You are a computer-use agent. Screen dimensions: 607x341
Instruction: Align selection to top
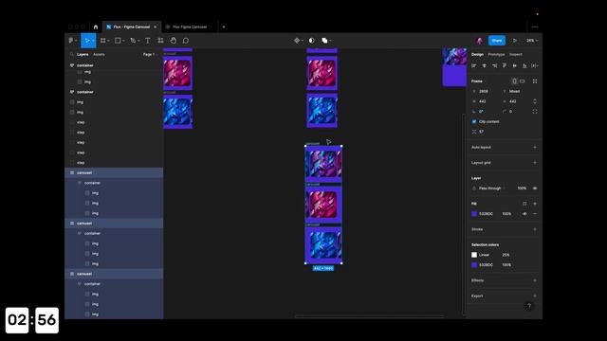[x=505, y=65]
